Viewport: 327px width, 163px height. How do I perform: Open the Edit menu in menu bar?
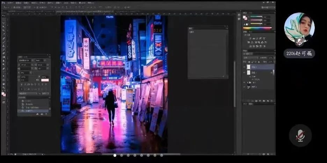[19, 3]
